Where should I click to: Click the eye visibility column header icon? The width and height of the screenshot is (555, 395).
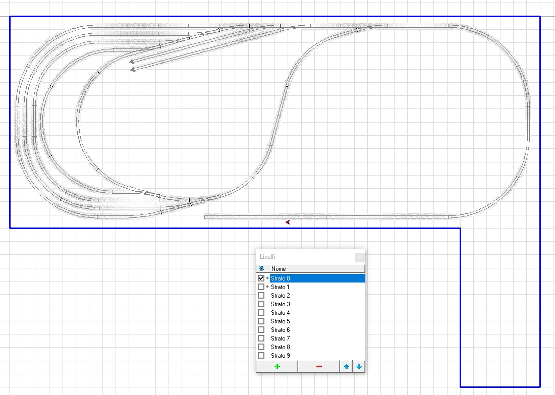[x=261, y=269]
